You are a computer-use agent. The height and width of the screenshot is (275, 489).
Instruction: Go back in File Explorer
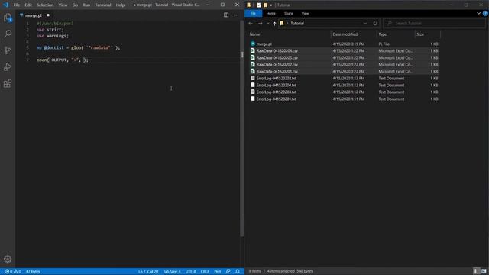251,24
